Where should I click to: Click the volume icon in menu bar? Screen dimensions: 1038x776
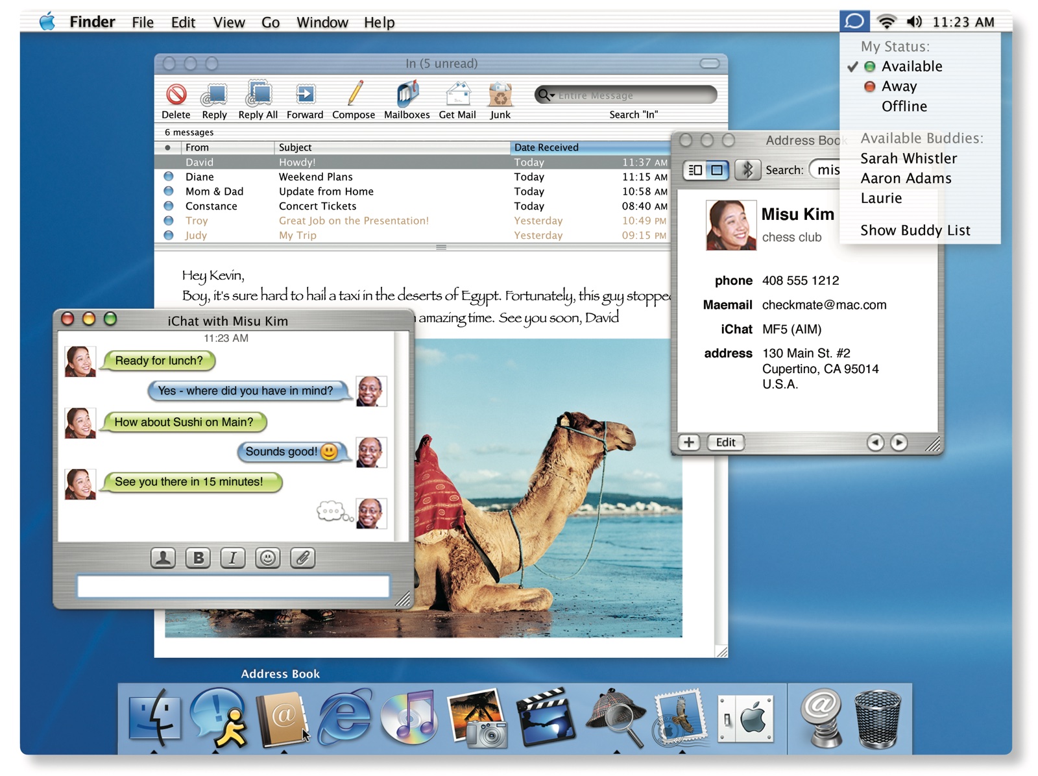pos(914,22)
